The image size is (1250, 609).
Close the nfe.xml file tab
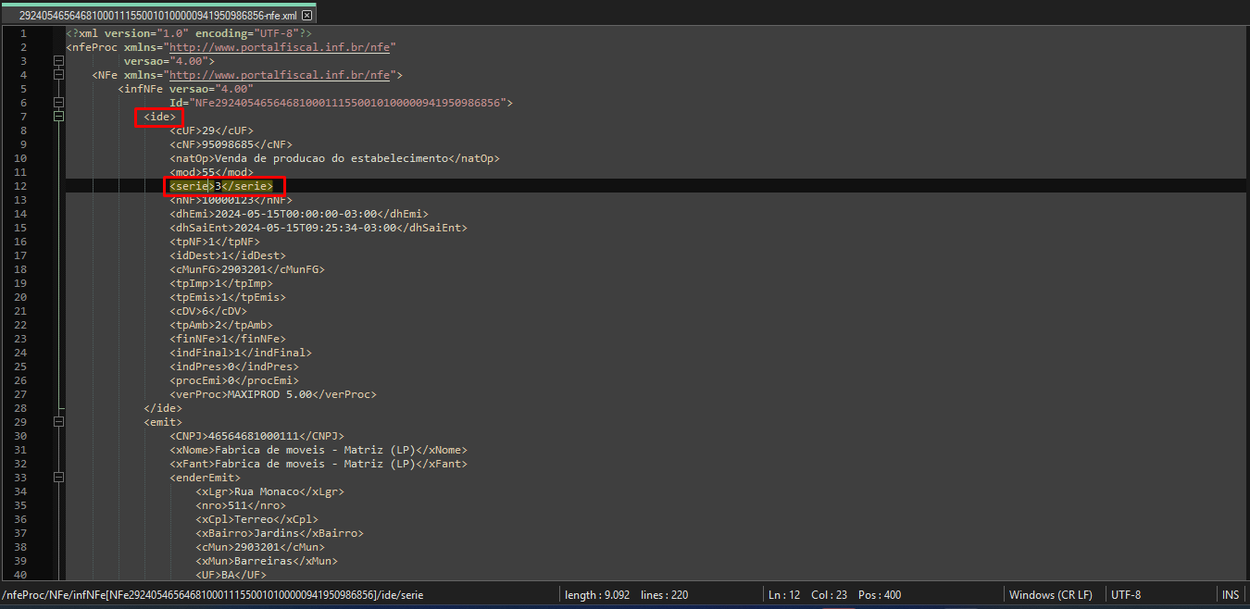pyautogui.click(x=307, y=16)
